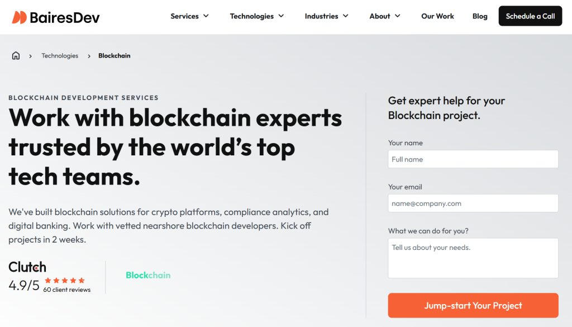572x327 pixels.
Task: Click the five-star rating stars
Action: (x=65, y=280)
